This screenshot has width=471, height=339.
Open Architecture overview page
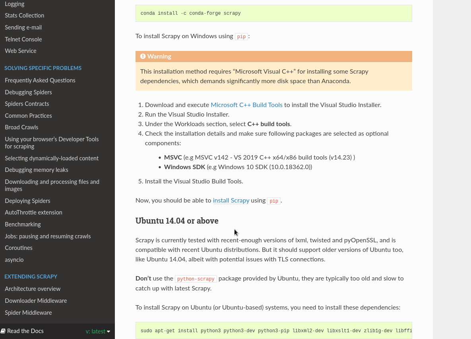click(33, 289)
